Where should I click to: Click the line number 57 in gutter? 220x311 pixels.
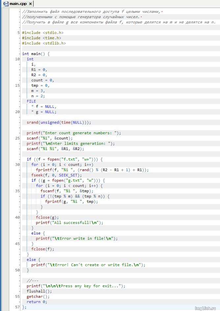17,307
